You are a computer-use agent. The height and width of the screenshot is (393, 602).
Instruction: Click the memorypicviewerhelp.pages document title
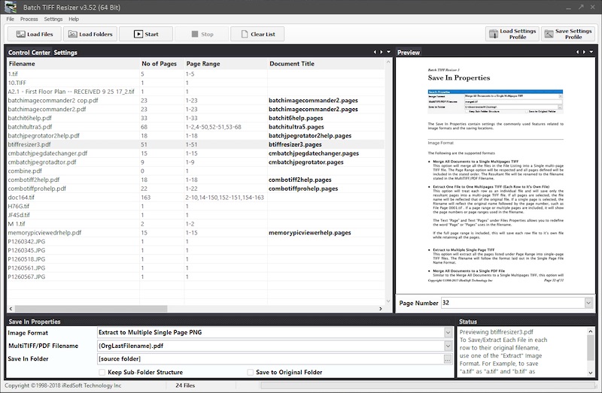(310, 233)
